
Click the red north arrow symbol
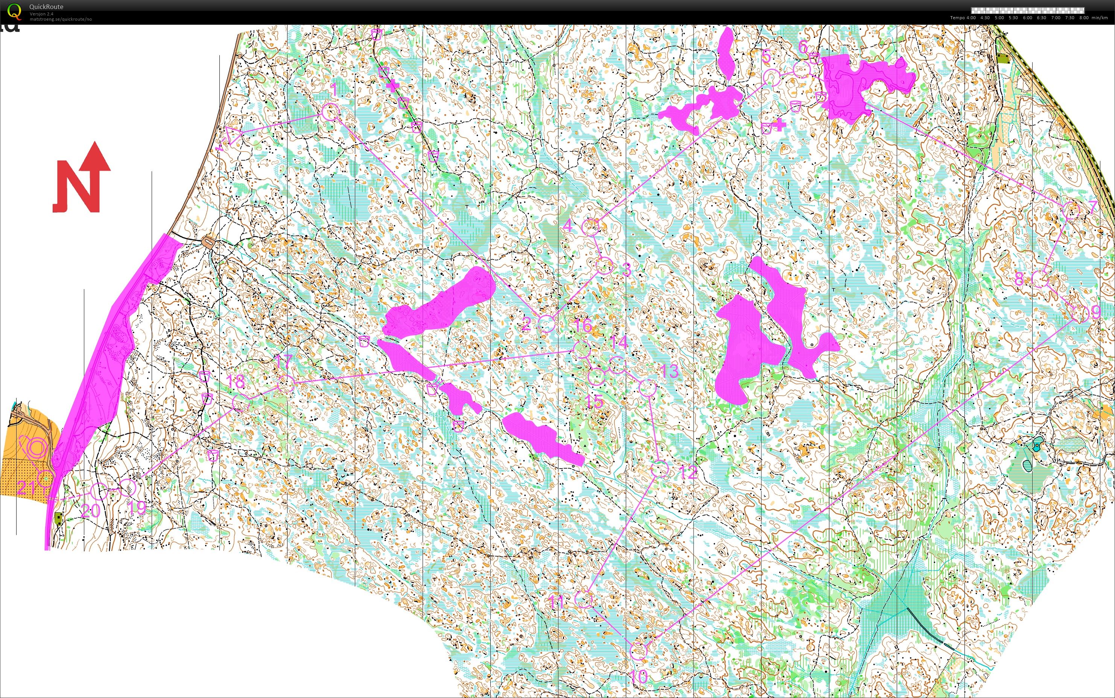click(x=82, y=177)
